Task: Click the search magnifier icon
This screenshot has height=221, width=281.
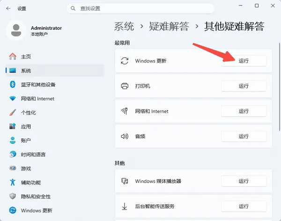Action: click(x=73, y=8)
